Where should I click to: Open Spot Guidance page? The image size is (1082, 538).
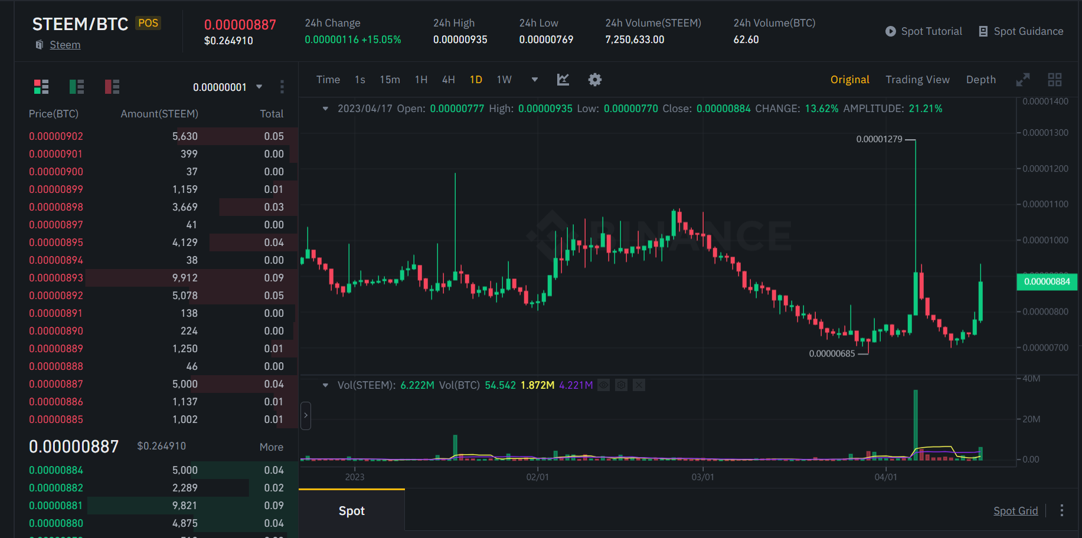[1021, 31]
